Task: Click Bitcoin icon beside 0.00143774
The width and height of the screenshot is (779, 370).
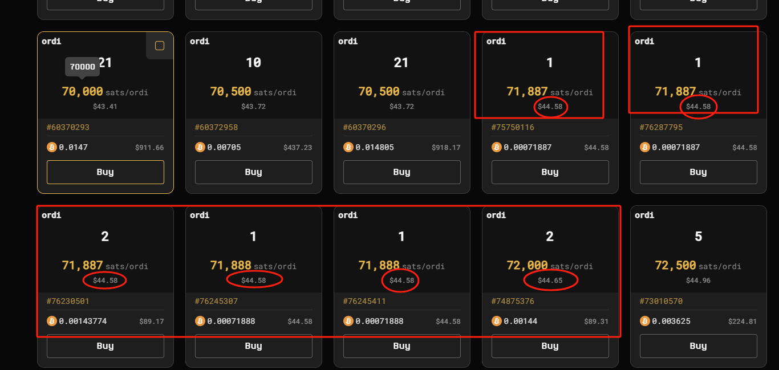Action: pos(52,321)
